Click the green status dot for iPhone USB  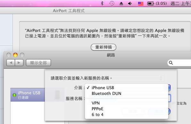click(14, 95)
